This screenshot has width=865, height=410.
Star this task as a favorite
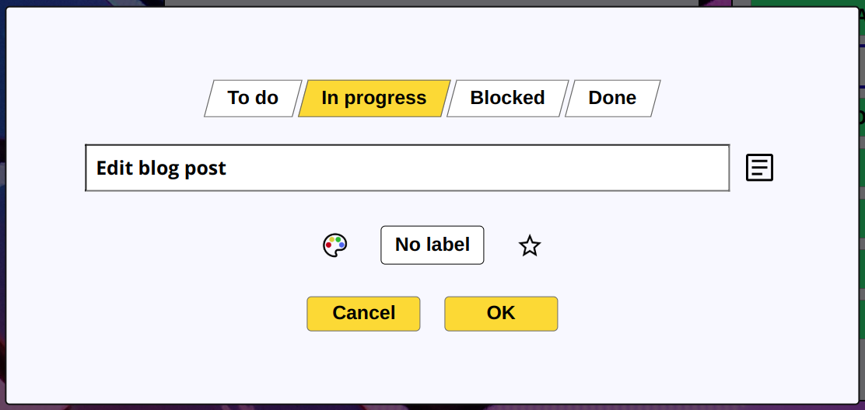530,245
